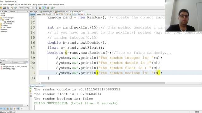Click the Navigator horizontal scrollbar right arrow

coord(27,105)
